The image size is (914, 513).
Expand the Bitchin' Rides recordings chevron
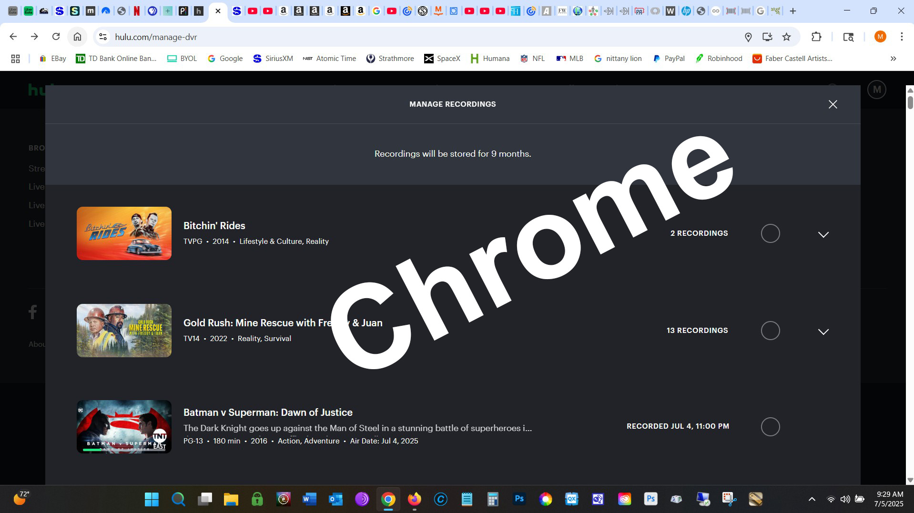coord(823,234)
